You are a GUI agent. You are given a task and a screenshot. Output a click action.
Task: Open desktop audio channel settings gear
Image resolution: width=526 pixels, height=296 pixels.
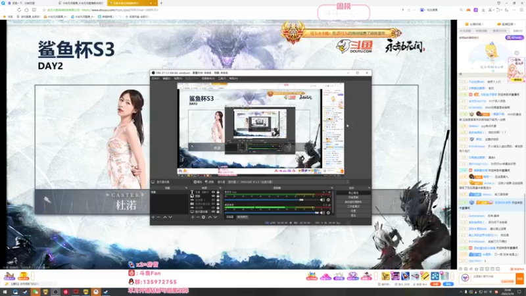pyautogui.click(x=328, y=212)
